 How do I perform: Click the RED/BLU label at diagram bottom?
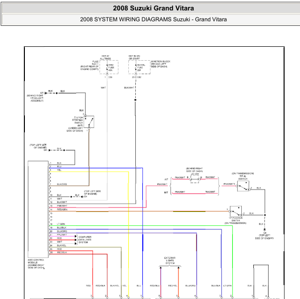(x=155, y=286)
